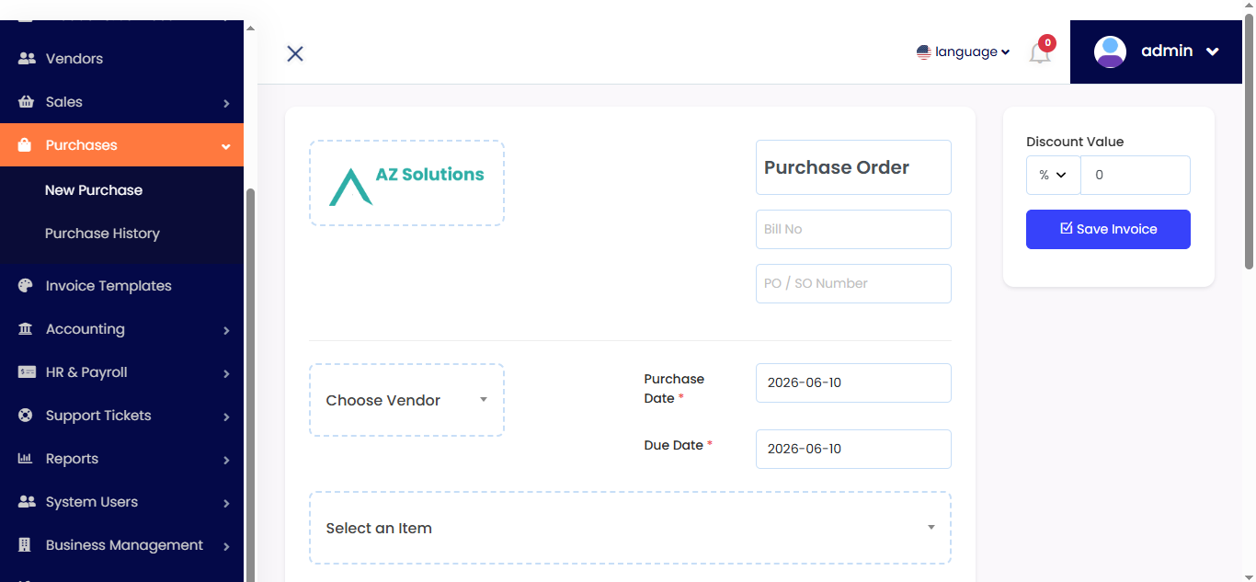Open Vendors in the sidebar

click(x=121, y=59)
